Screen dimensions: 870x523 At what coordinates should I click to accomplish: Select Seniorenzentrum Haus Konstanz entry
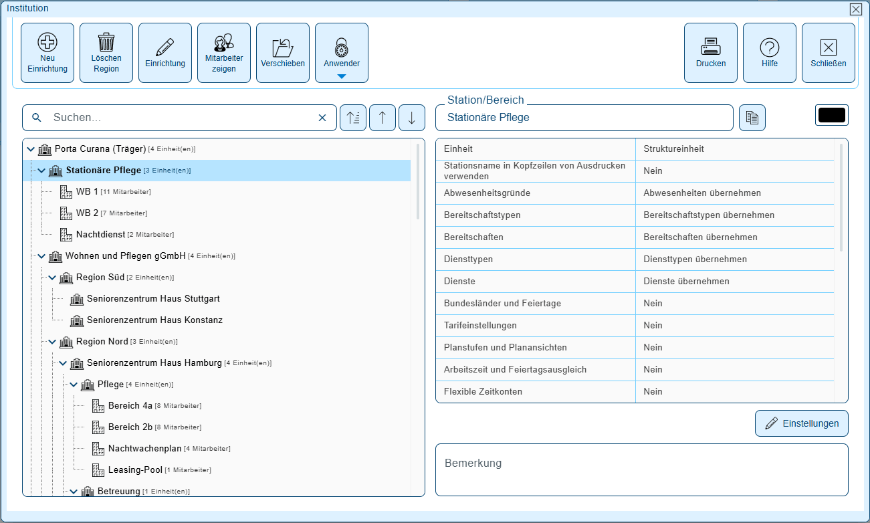(154, 320)
